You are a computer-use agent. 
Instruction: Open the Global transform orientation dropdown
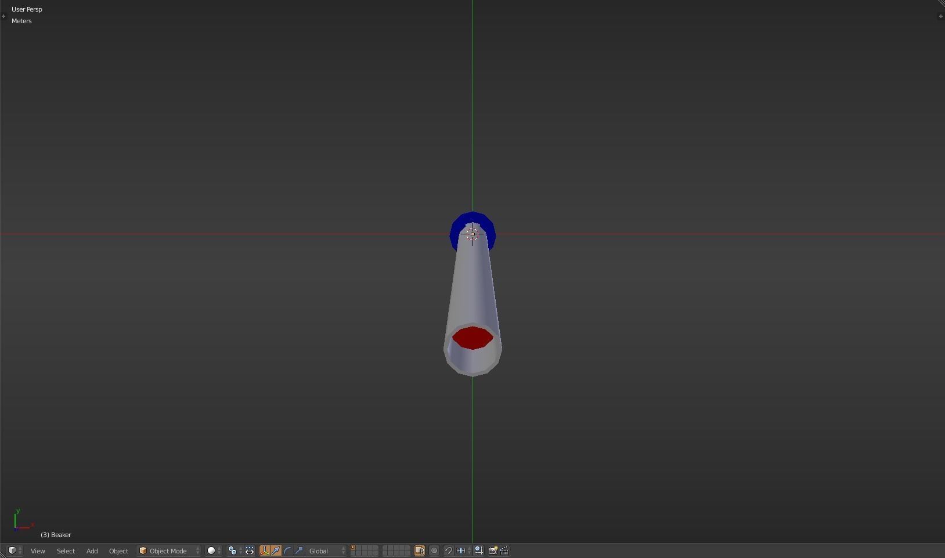coord(327,550)
